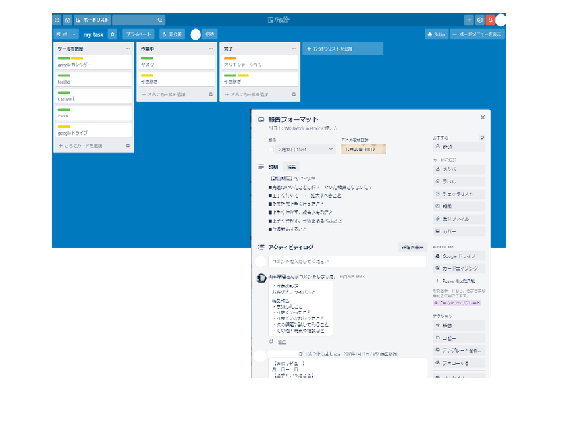The image size is (567, 425).
Task: Open card template icon in 作業中 list
Action: point(211,94)
